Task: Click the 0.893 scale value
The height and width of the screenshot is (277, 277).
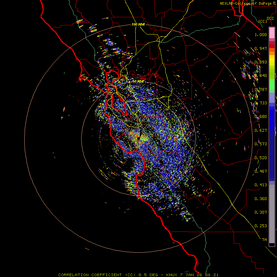Action: pos(261,62)
